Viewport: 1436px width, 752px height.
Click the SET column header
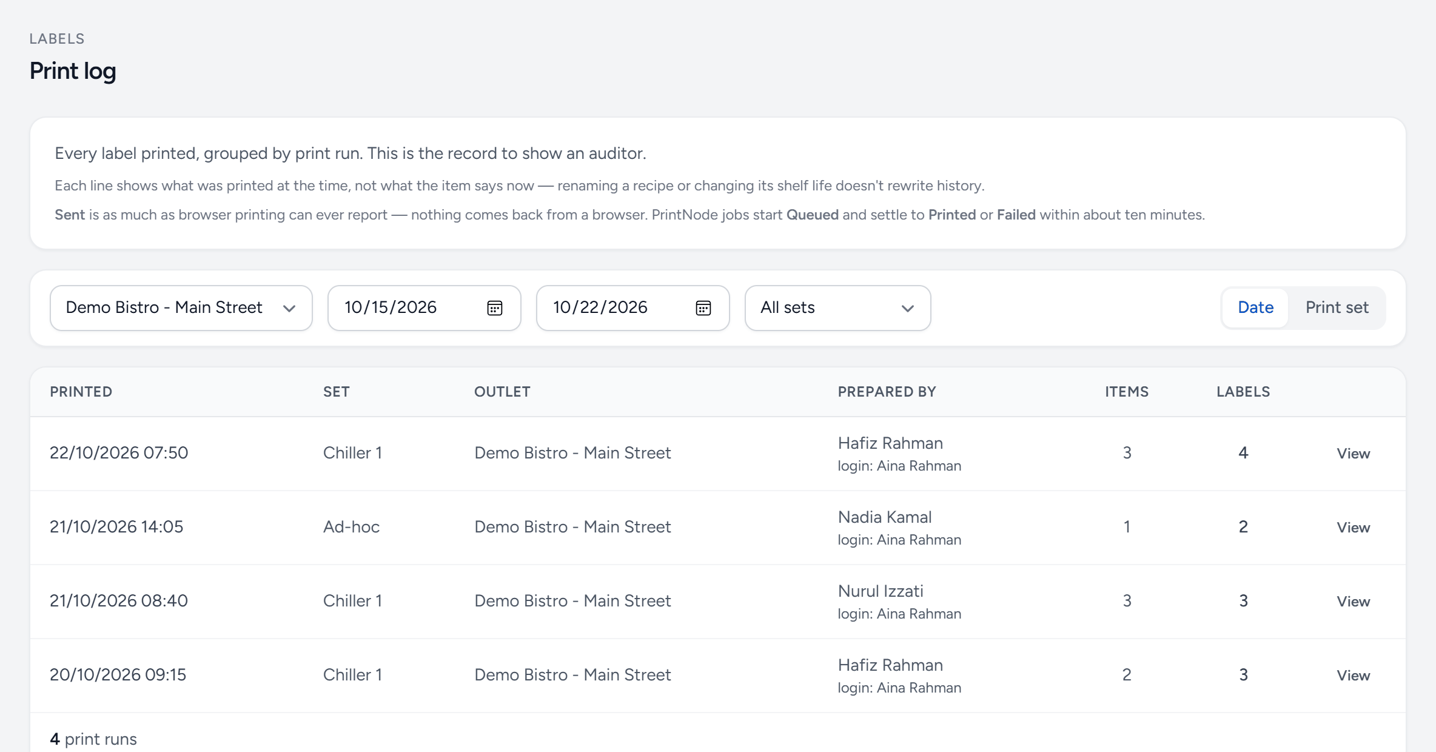336,392
